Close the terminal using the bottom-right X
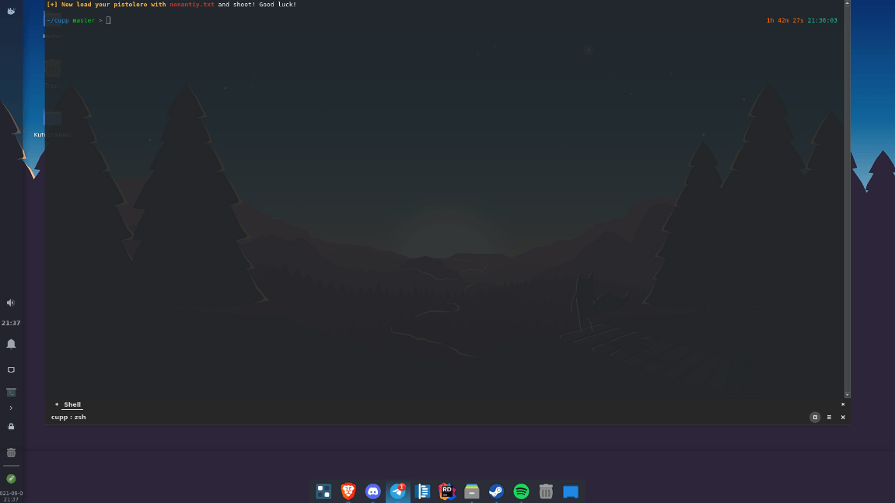Screen dimensions: 895x503 [x=843, y=417]
